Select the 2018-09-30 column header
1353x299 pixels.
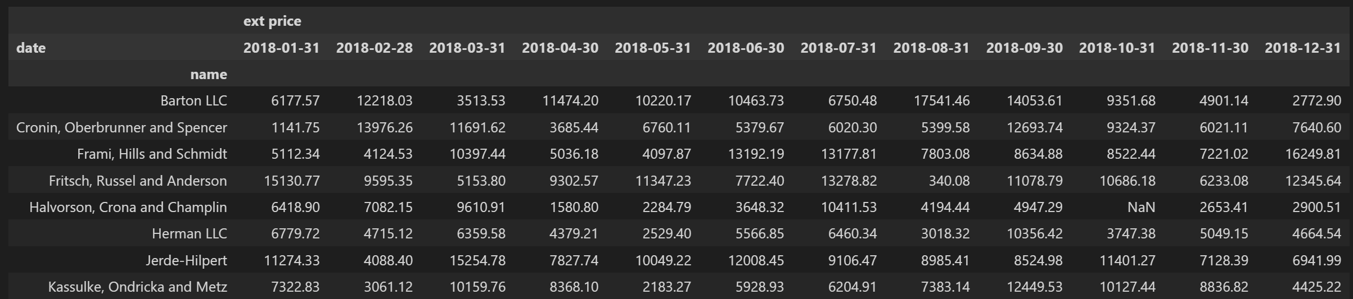(x=1024, y=48)
